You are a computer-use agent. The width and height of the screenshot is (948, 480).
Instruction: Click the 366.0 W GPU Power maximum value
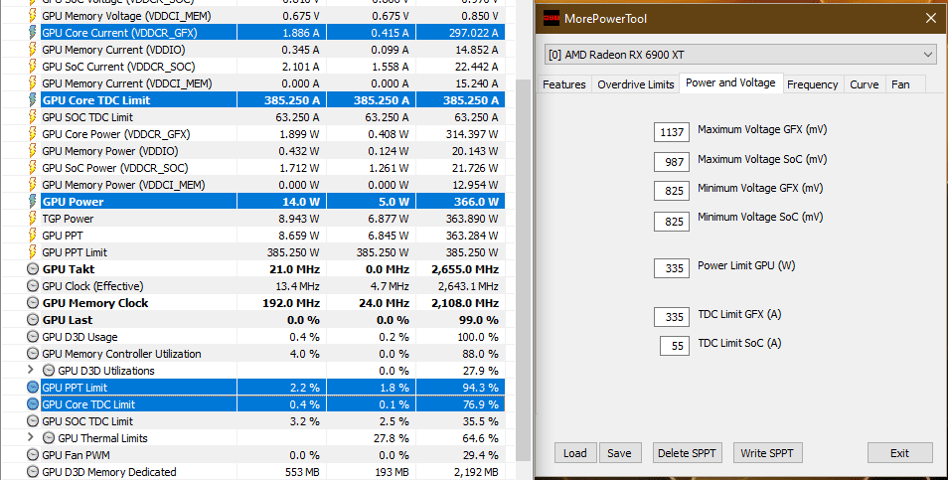tap(476, 202)
